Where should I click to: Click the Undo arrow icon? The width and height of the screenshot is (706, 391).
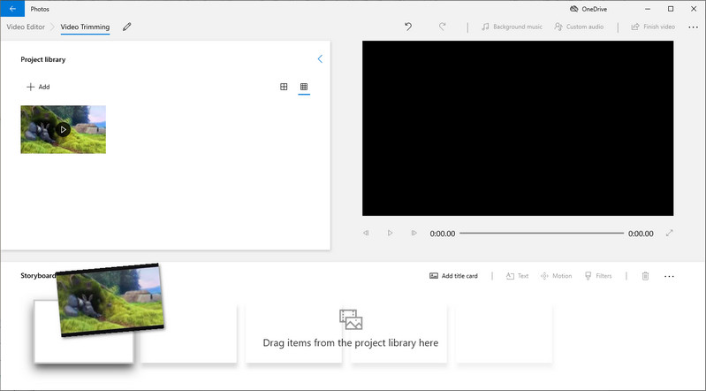407,27
